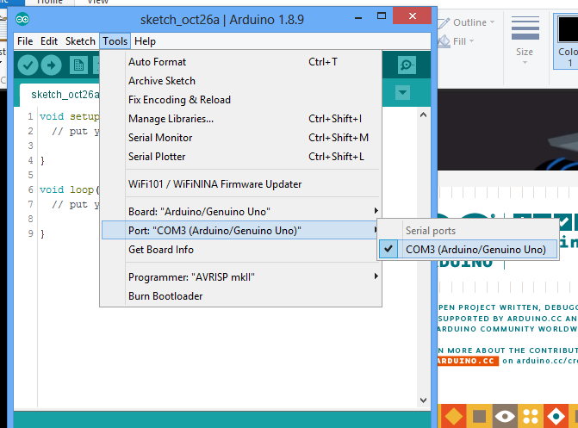The height and width of the screenshot is (428, 578).
Task: Minimize the Arduino window
Action: pyautogui.click(x=358, y=16)
